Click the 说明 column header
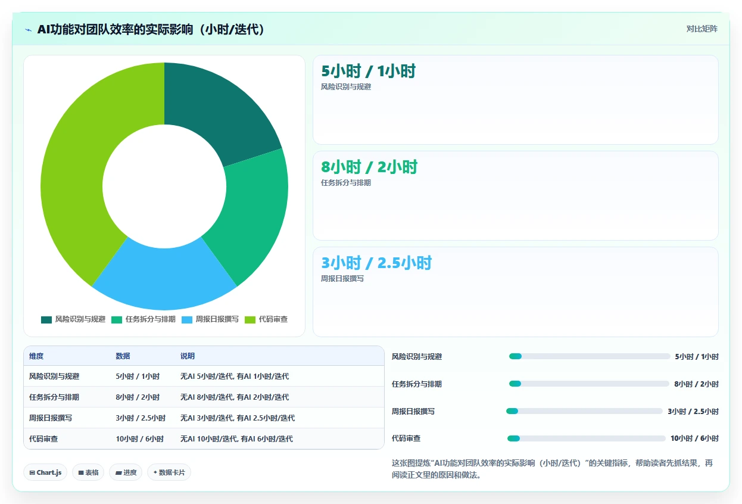This screenshot has height=504, width=742. click(188, 356)
